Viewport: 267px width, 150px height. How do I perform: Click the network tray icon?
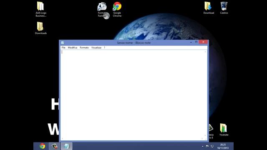pos(212,146)
